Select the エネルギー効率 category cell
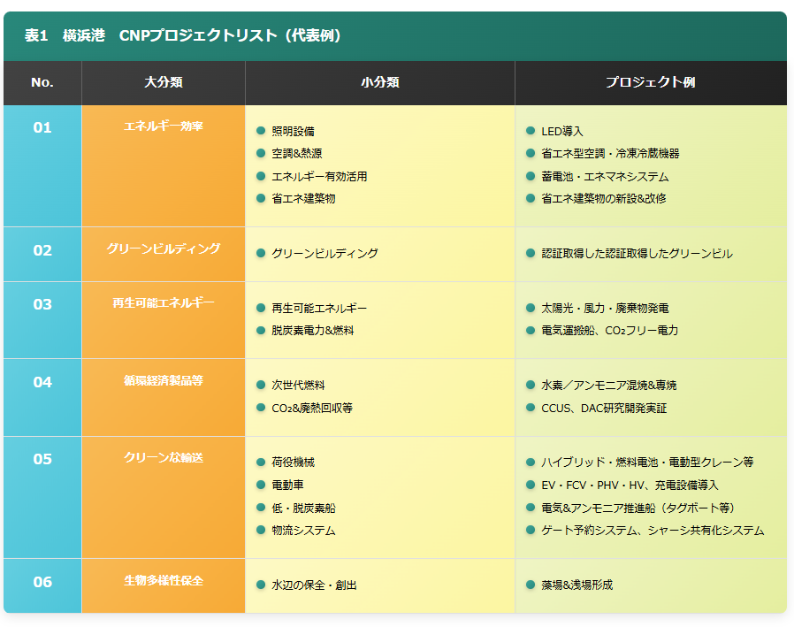Image resolution: width=794 pixels, height=627 pixels. click(164, 126)
